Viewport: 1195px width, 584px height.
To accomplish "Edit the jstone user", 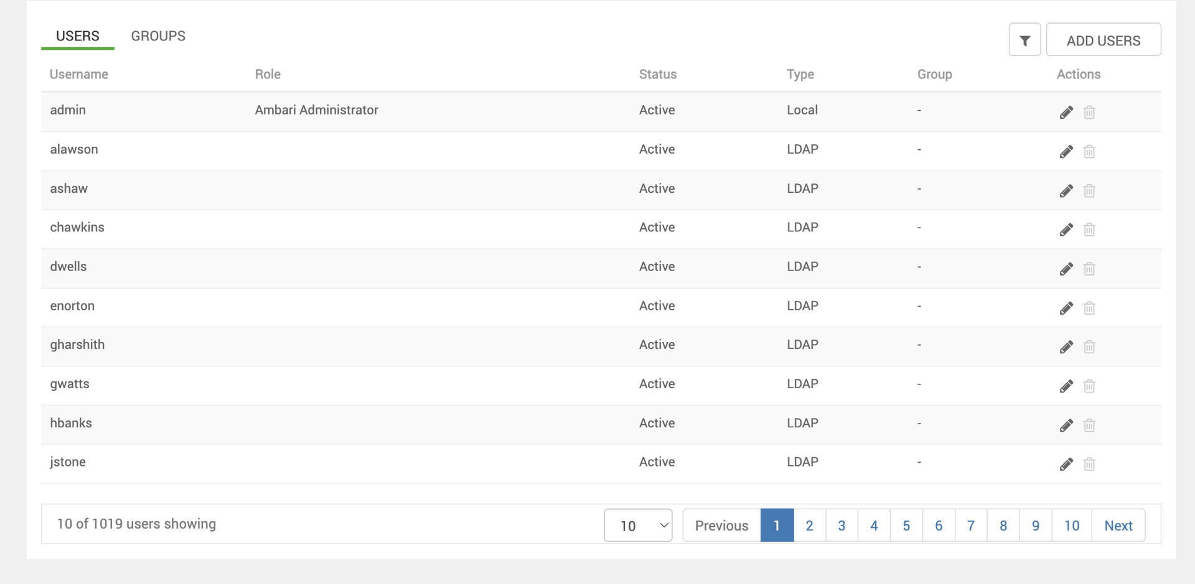I will pyautogui.click(x=1066, y=464).
